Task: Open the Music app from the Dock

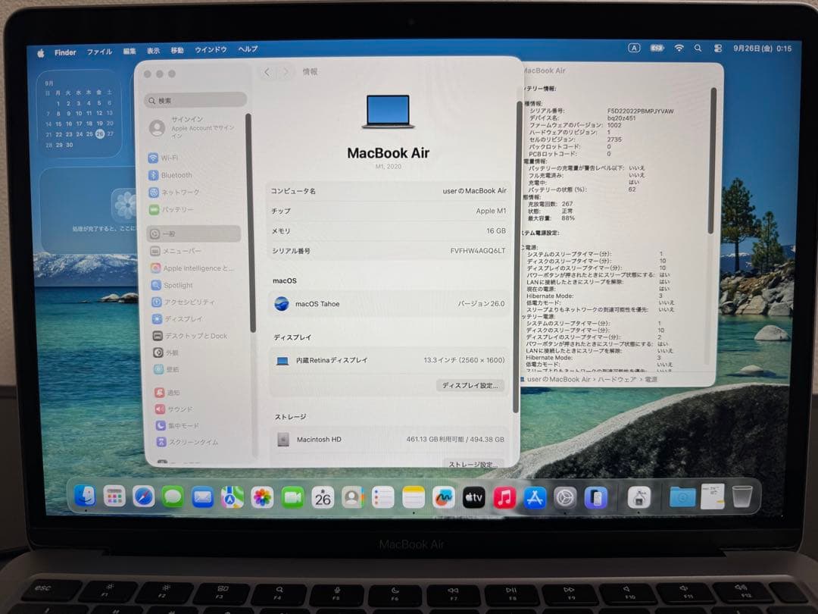Action: [504, 498]
